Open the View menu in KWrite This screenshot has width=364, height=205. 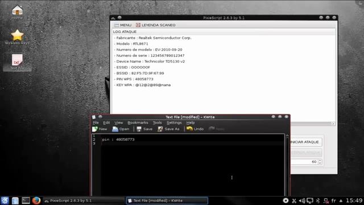click(118, 123)
